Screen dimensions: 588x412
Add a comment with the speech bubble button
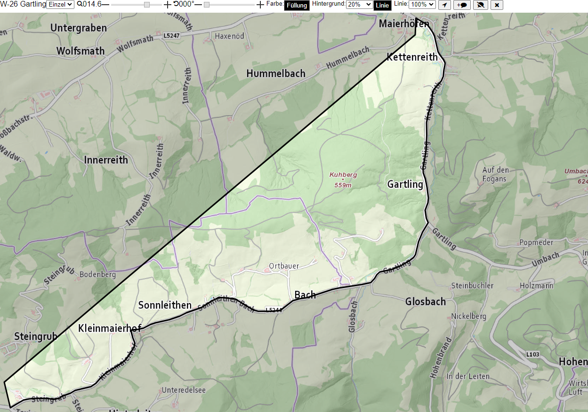(462, 5)
